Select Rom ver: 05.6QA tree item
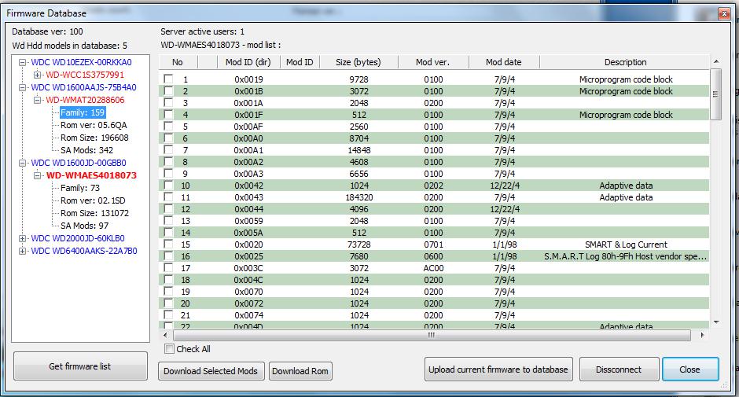The width and height of the screenshot is (739, 397). pyautogui.click(x=94, y=125)
